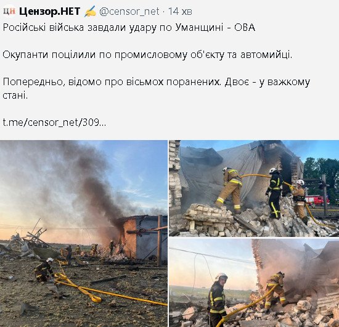Click the red fire truck in photo
Viewport: 339px width, 327px height.
click(x=317, y=201)
